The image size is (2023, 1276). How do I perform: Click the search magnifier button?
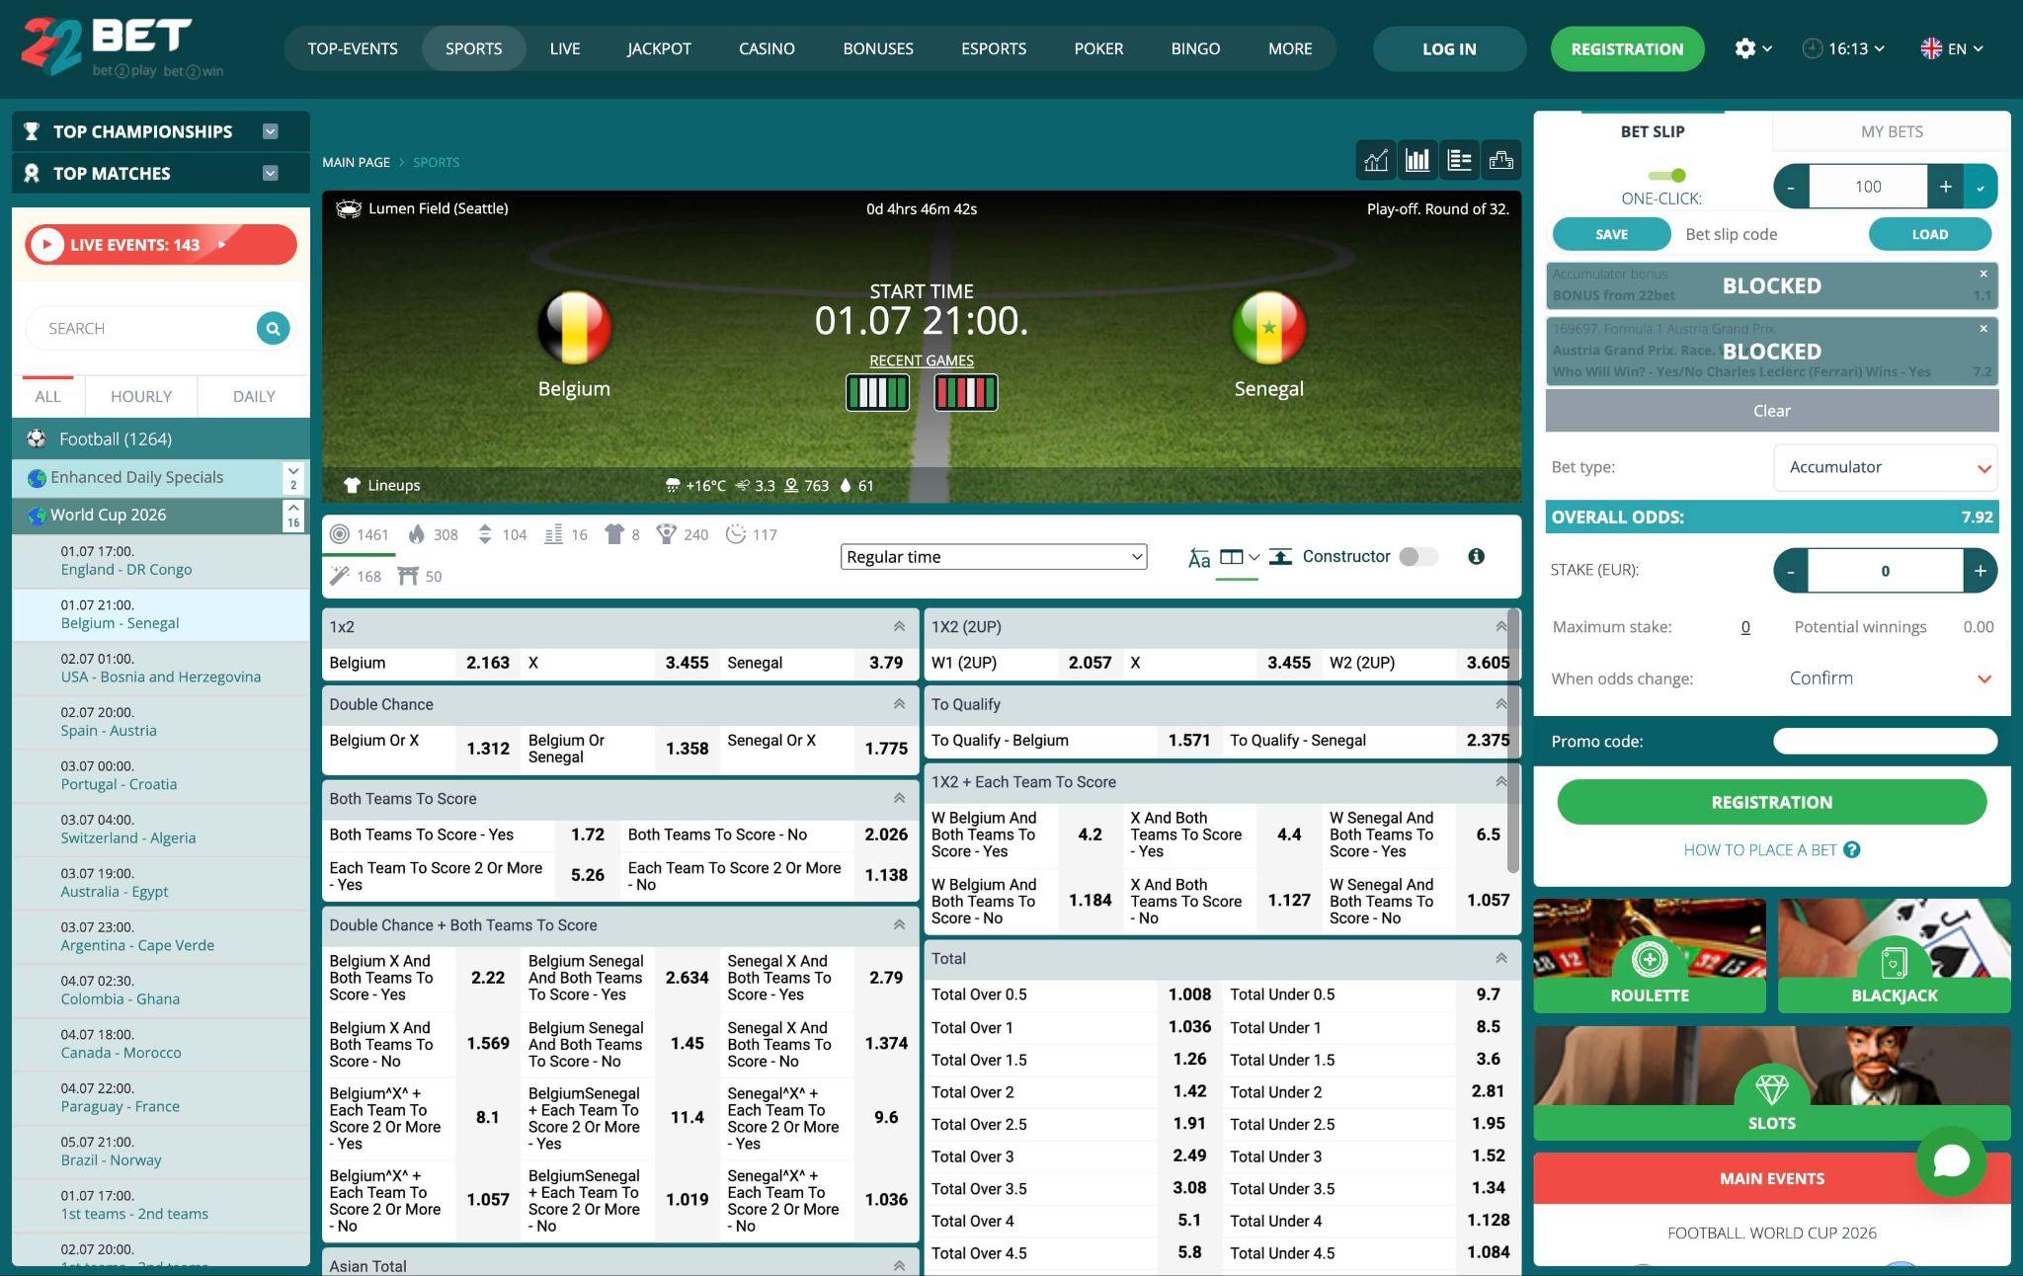click(x=273, y=328)
